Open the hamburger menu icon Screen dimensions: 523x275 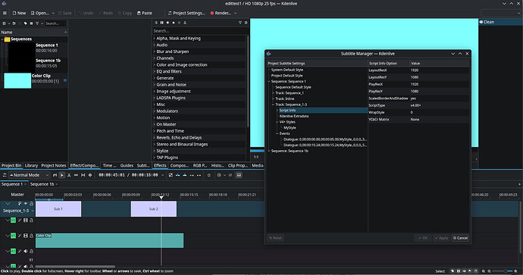pyautogui.click(x=5, y=13)
